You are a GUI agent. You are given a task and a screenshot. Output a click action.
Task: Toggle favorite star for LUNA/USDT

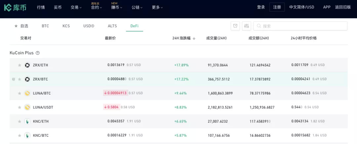20,107
